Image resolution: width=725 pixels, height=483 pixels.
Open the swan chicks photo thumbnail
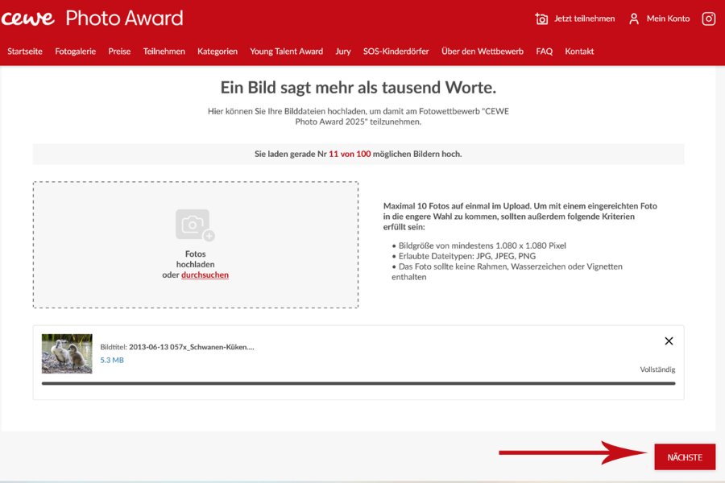[67, 353]
